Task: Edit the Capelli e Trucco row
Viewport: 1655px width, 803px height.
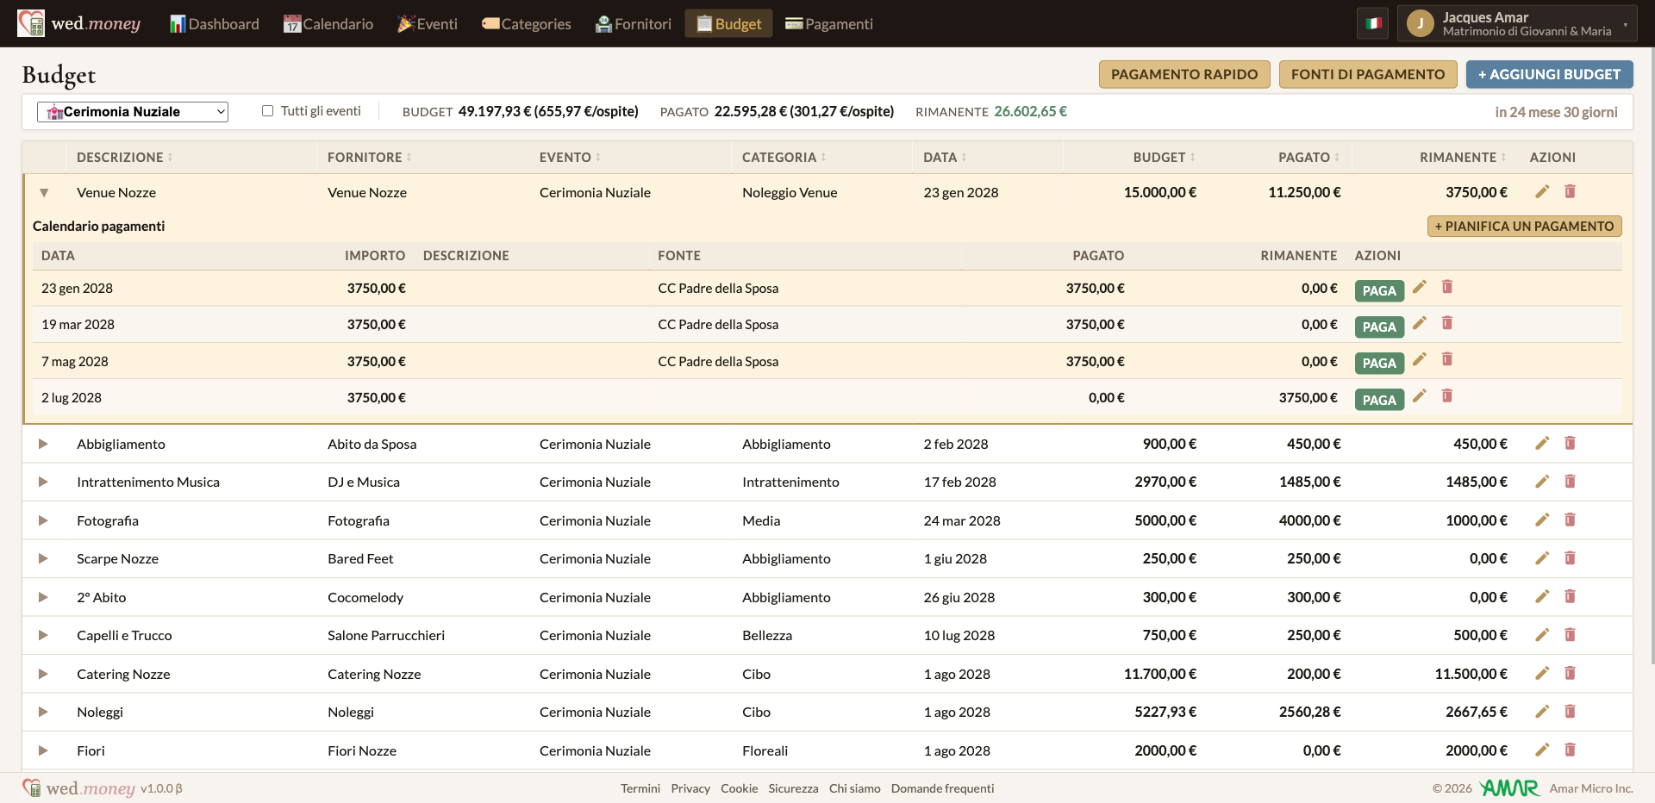Action: 1542,634
